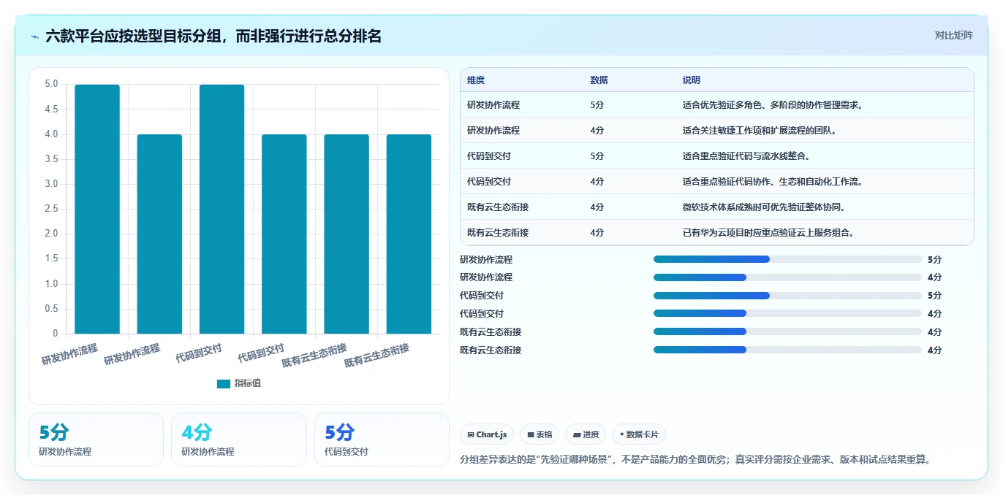The width and height of the screenshot is (1003, 495).
Task: Click the title 六款平台应按选型目标分组
Action: coord(213,36)
